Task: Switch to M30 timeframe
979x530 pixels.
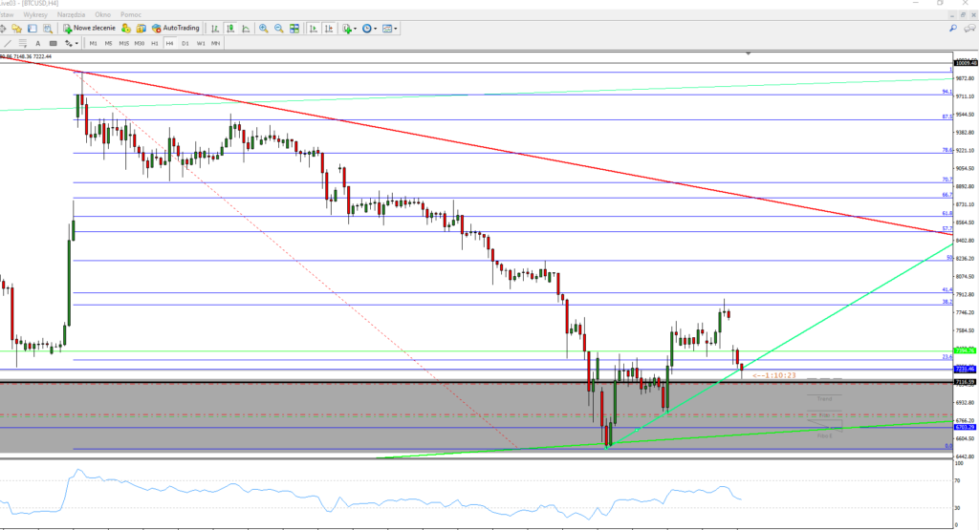Action: 140,43
